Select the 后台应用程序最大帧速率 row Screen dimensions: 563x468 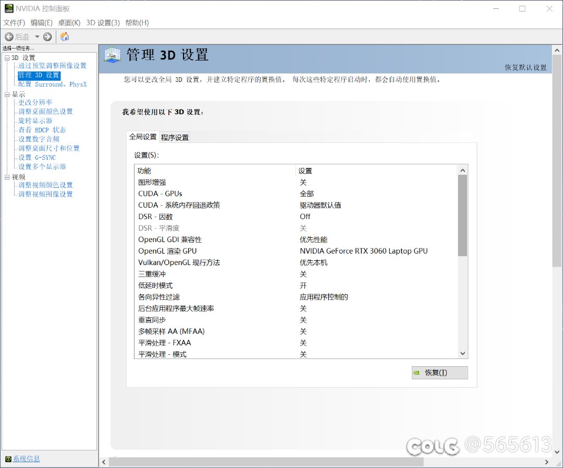(x=296, y=309)
